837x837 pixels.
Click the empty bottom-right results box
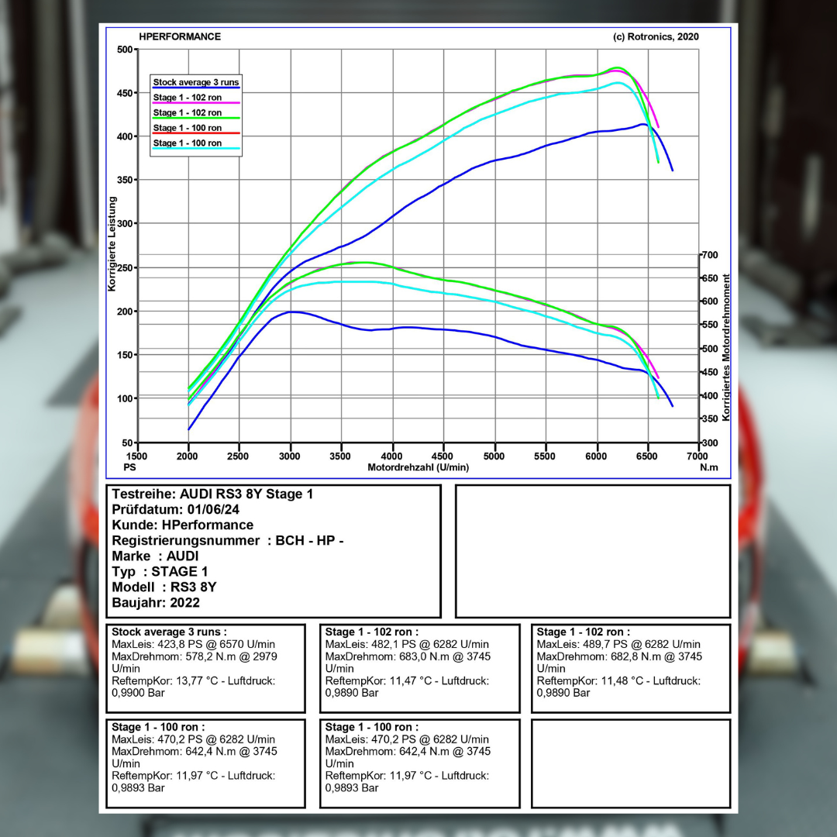click(x=630, y=763)
